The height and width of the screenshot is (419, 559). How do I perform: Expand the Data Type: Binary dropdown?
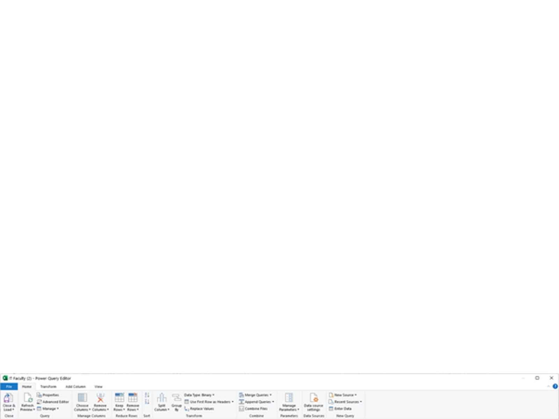click(x=213, y=395)
